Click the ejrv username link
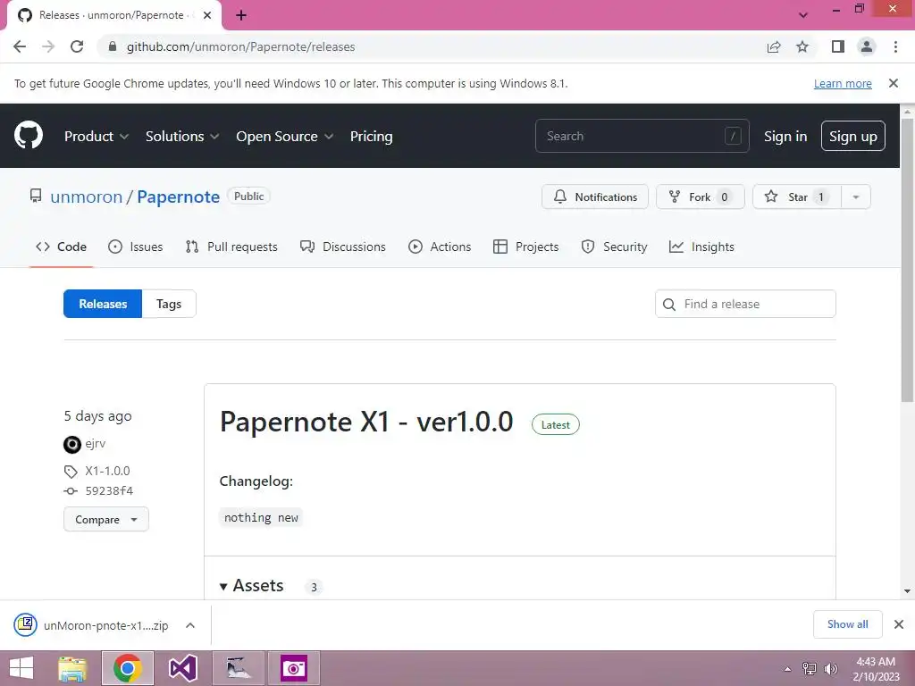Image resolution: width=915 pixels, height=686 pixels. pyautogui.click(x=96, y=443)
